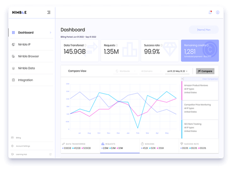Click the Nimble IP globe icon
232x169 pixels.
coord(14,44)
